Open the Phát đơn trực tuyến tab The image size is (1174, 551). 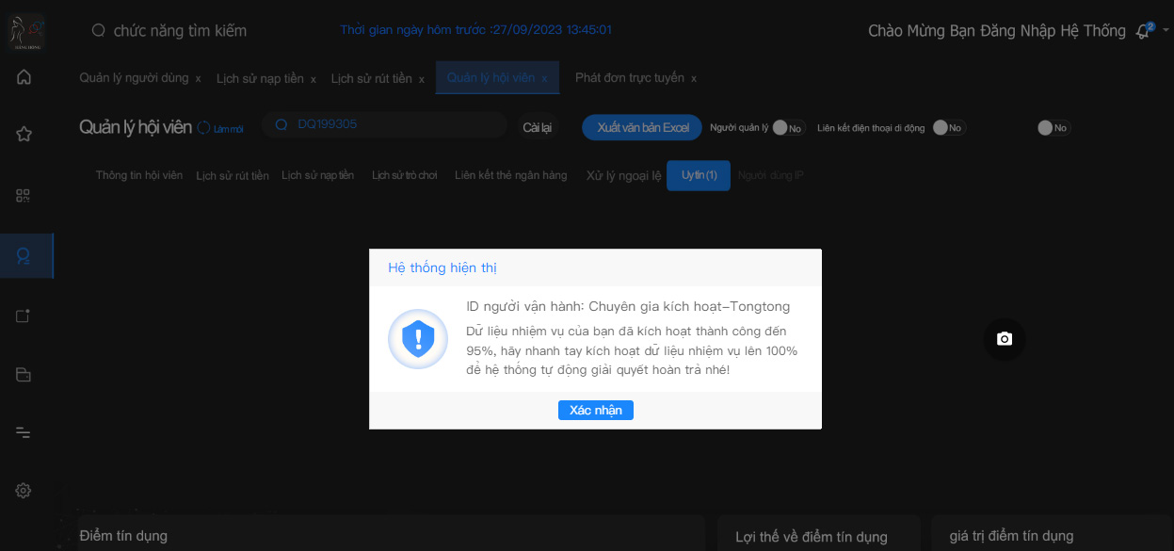630,77
